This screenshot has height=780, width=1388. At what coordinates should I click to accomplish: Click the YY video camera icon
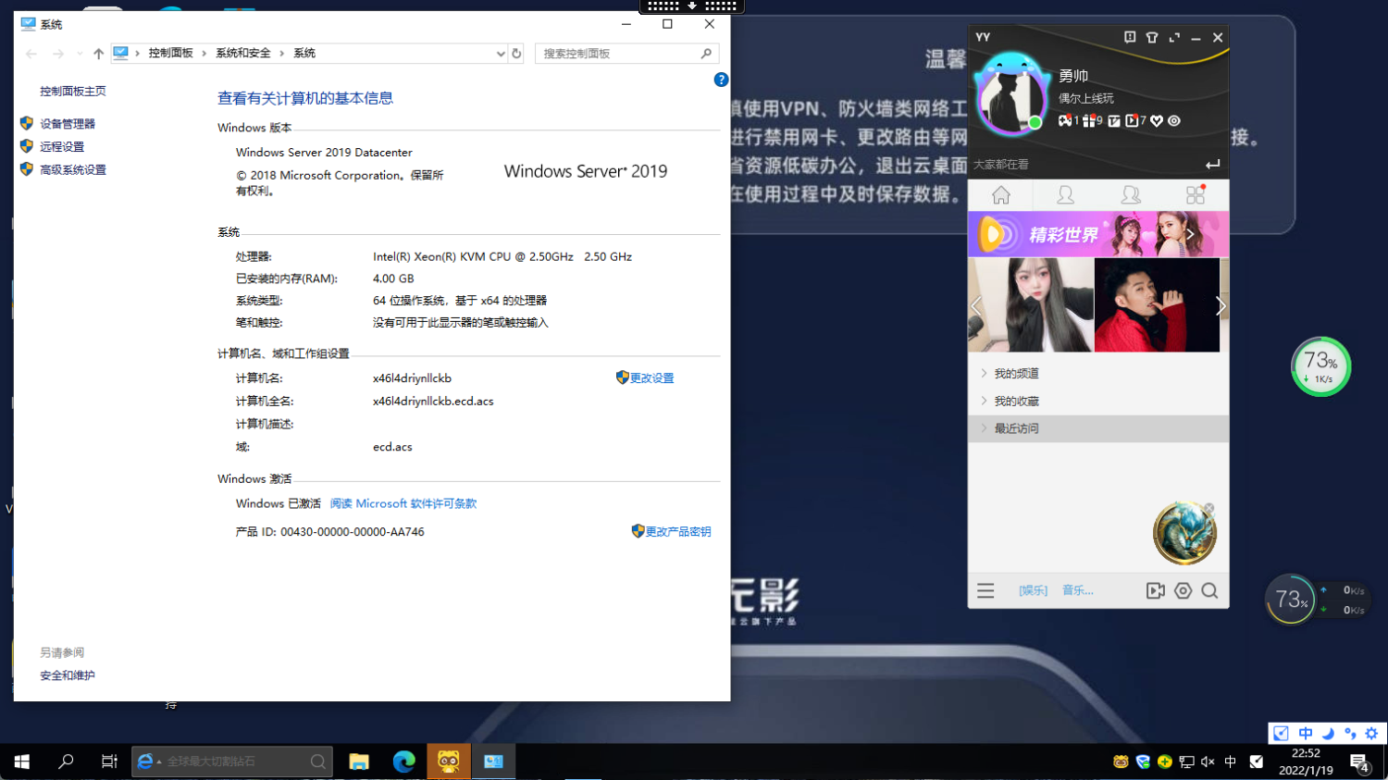coord(1155,590)
